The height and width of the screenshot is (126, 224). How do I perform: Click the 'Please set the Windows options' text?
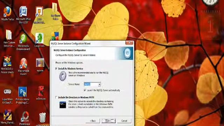[69, 63]
